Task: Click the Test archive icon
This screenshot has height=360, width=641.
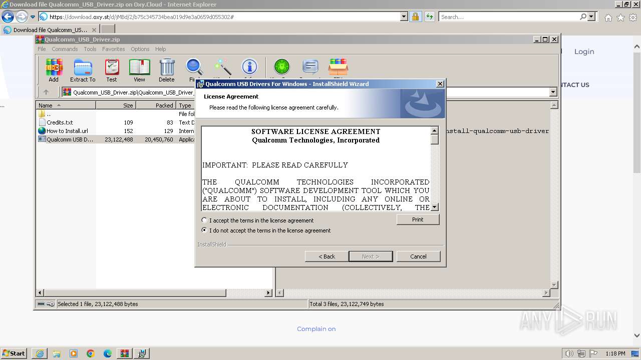Action: click(x=112, y=70)
